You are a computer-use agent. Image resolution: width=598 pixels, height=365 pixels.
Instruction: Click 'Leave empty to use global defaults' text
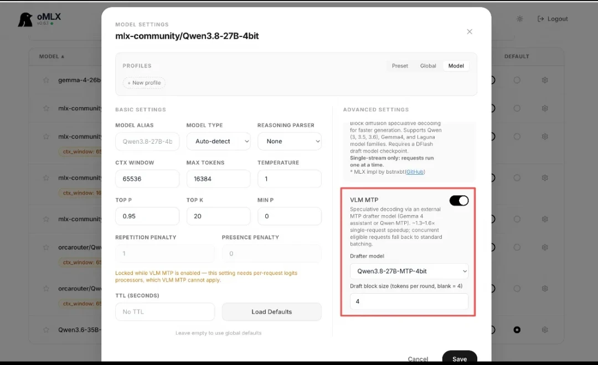[x=219, y=333]
